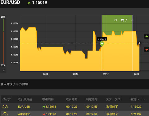Click the 09:16 time axis label
149x116 pixels.
45,74
